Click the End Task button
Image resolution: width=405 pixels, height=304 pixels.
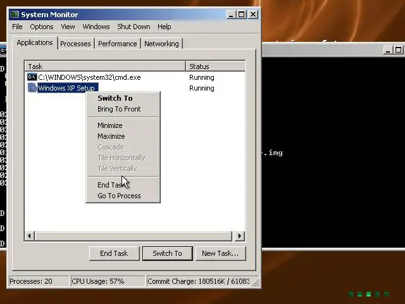(x=114, y=253)
